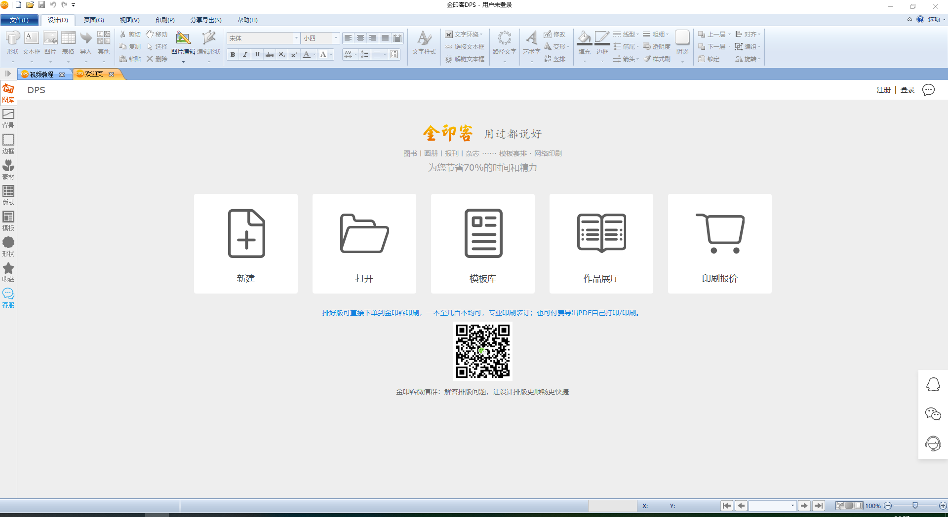The image size is (948, 517).
Task: Switch to the 视图(V) ribbon tab
Action: (x=129, y=20)
